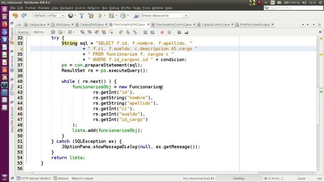Switch to FuncionariosControl.java tab

click(x=173, y=24)
